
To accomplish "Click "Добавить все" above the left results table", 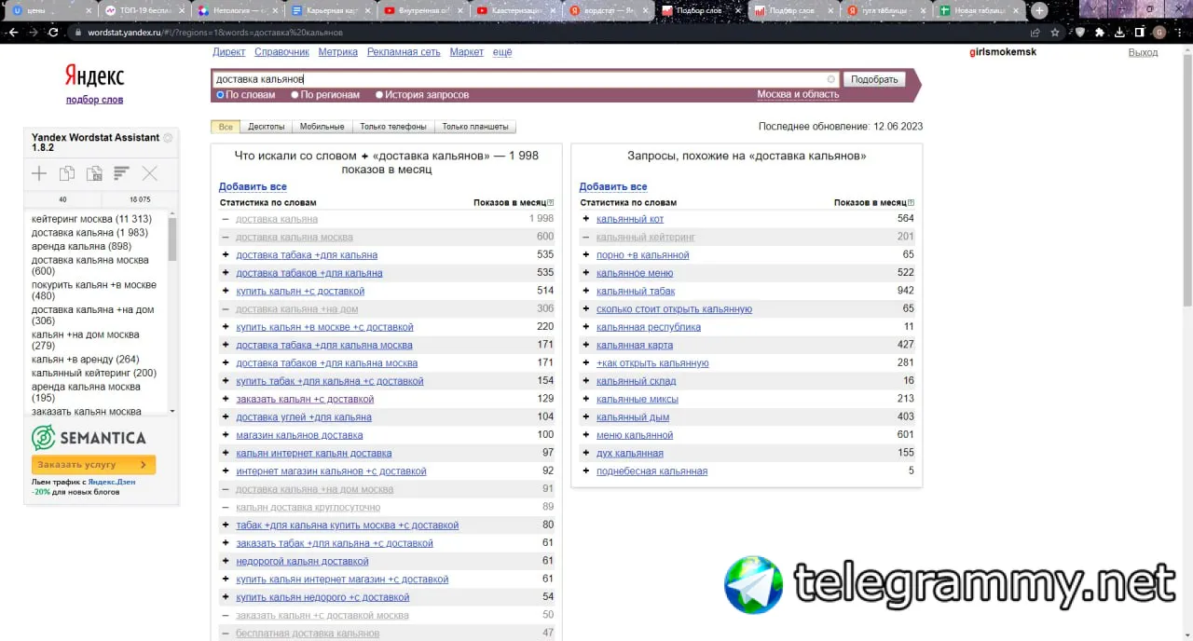I will tap(253, 187).
